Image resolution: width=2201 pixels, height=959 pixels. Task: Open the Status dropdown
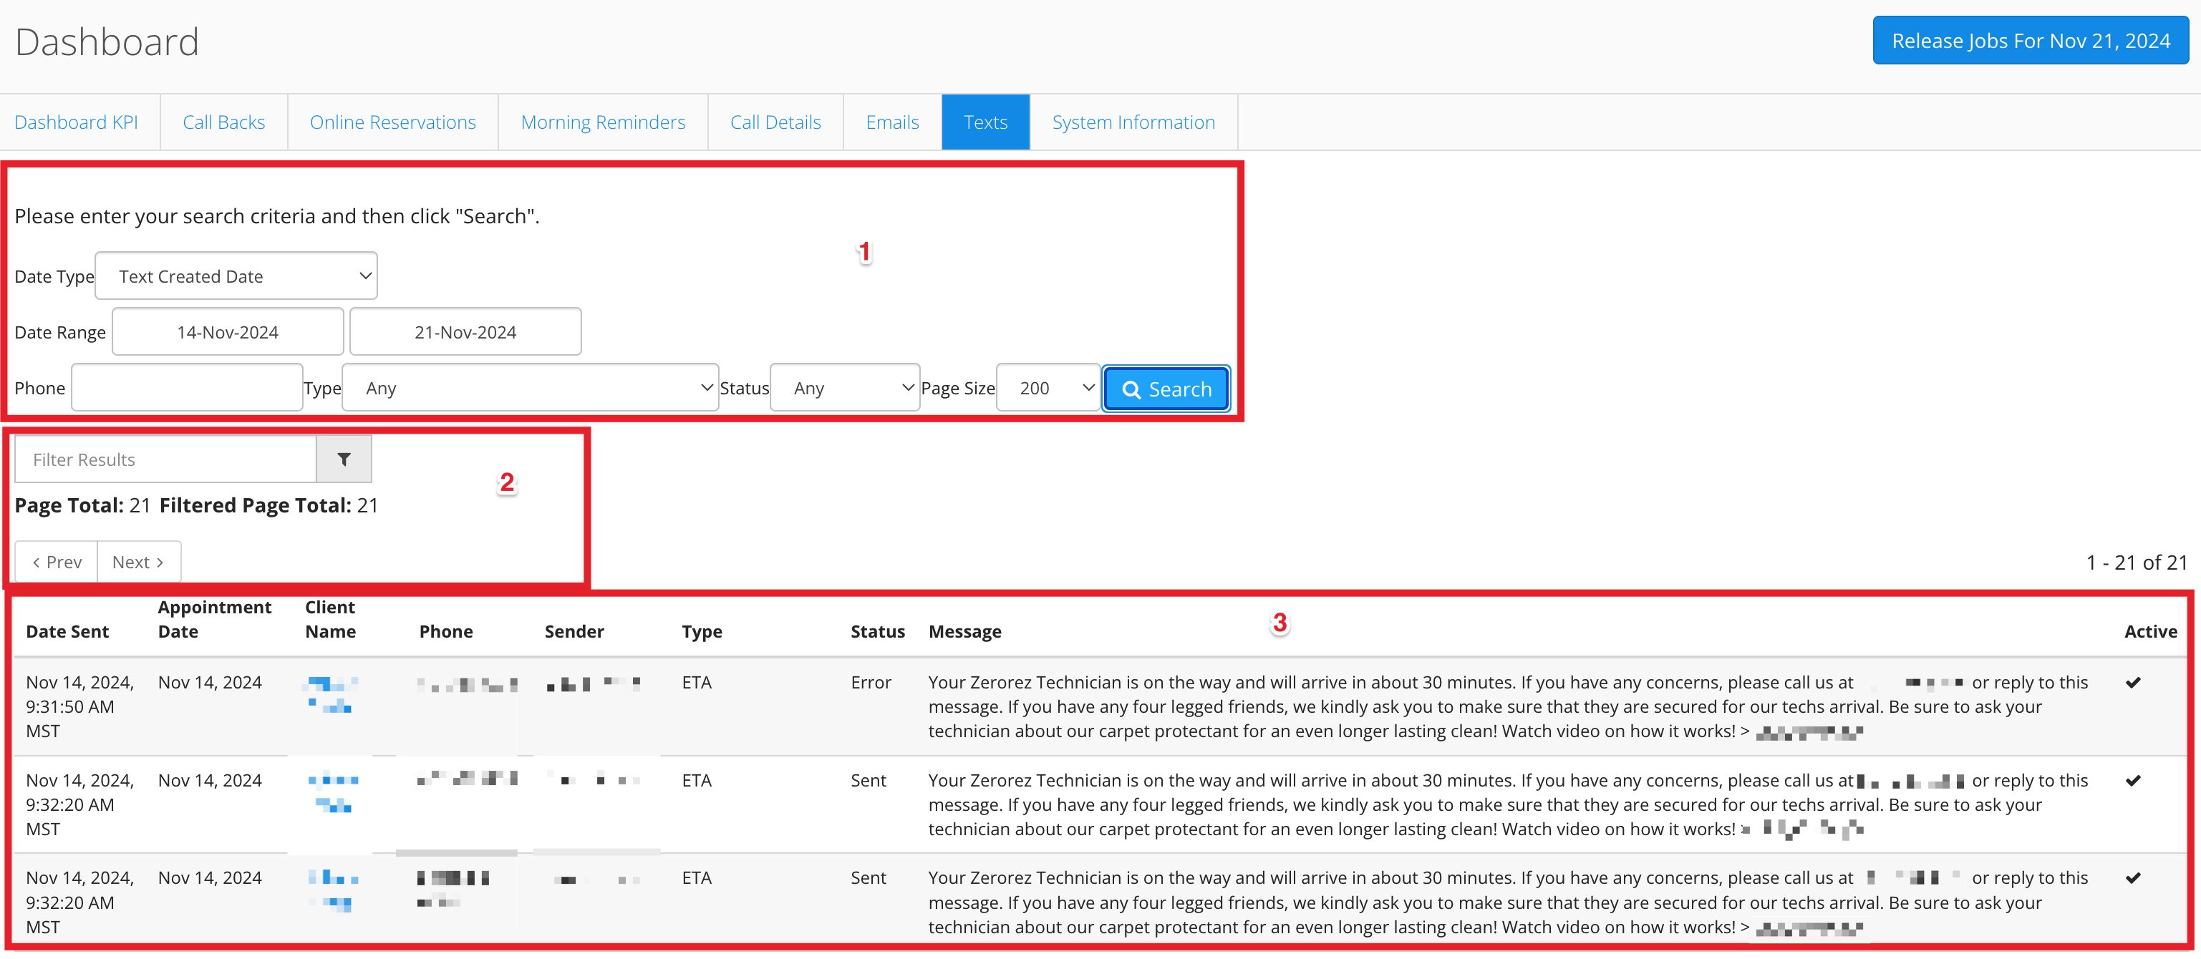click(x=845, y=388)
